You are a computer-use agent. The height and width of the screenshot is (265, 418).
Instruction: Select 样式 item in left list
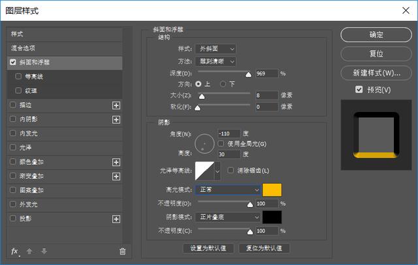click(64, 35)
